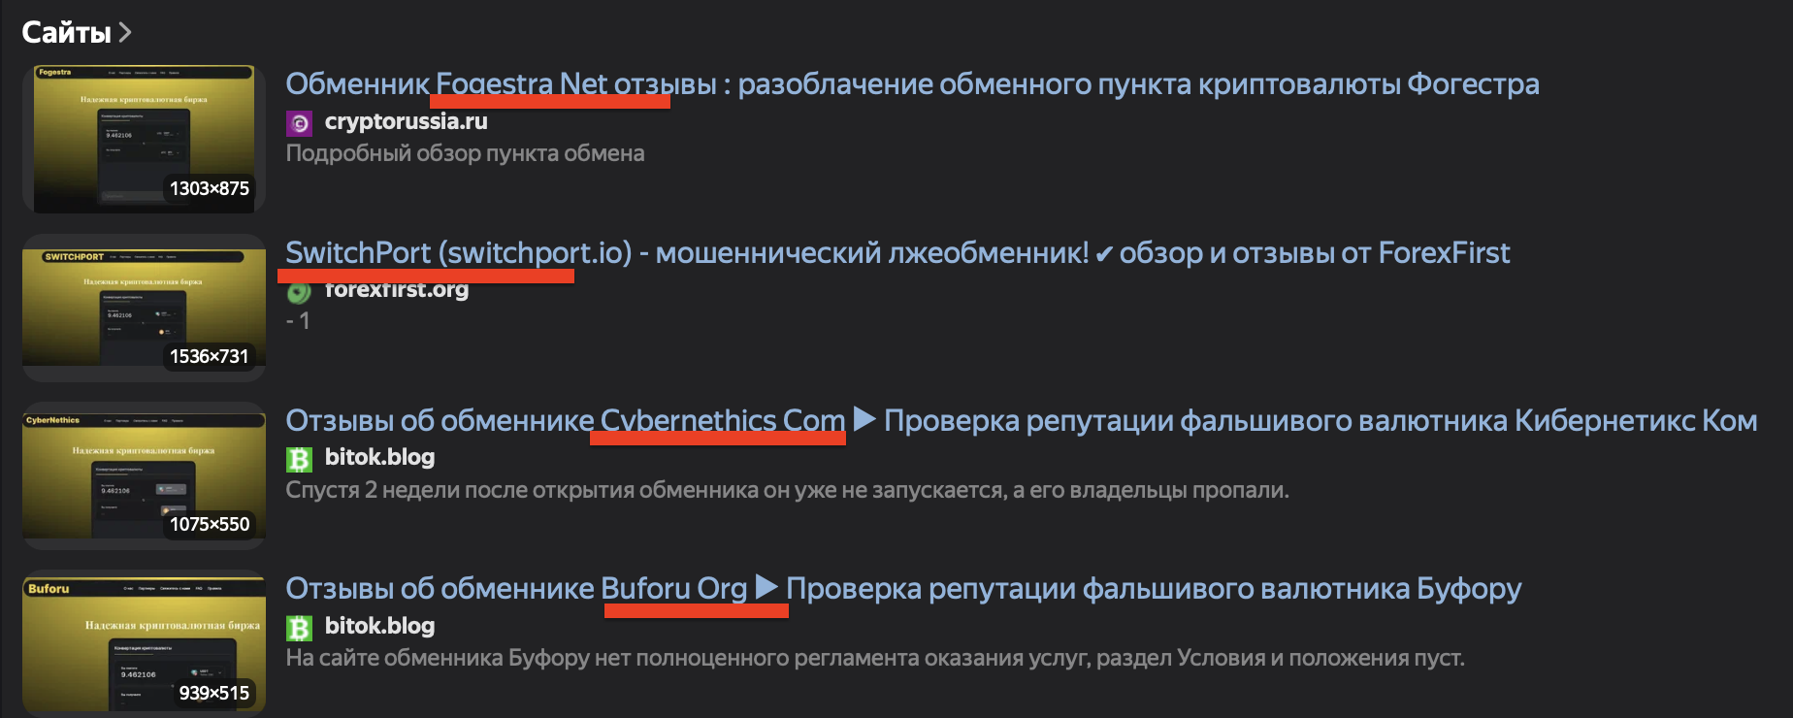Open the SwitchPort thumbnail labeled 1536×731

[144, 308]
